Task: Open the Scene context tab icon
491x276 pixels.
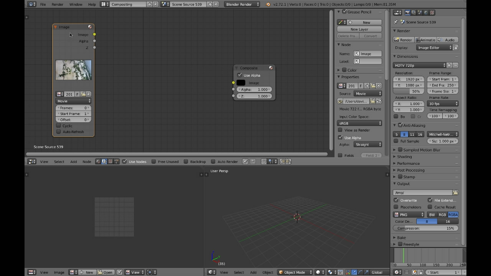Action: pos(420,13)
